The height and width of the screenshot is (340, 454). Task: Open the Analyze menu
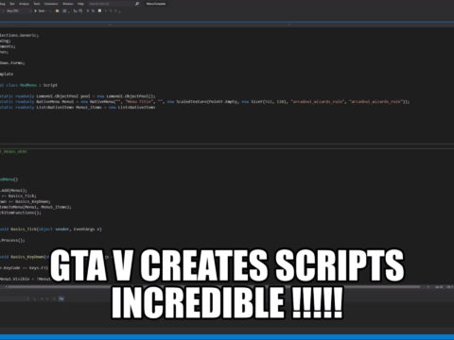(x=24, y=4)
